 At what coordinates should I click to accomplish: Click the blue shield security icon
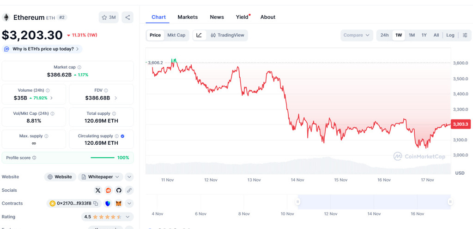[108, 203]
